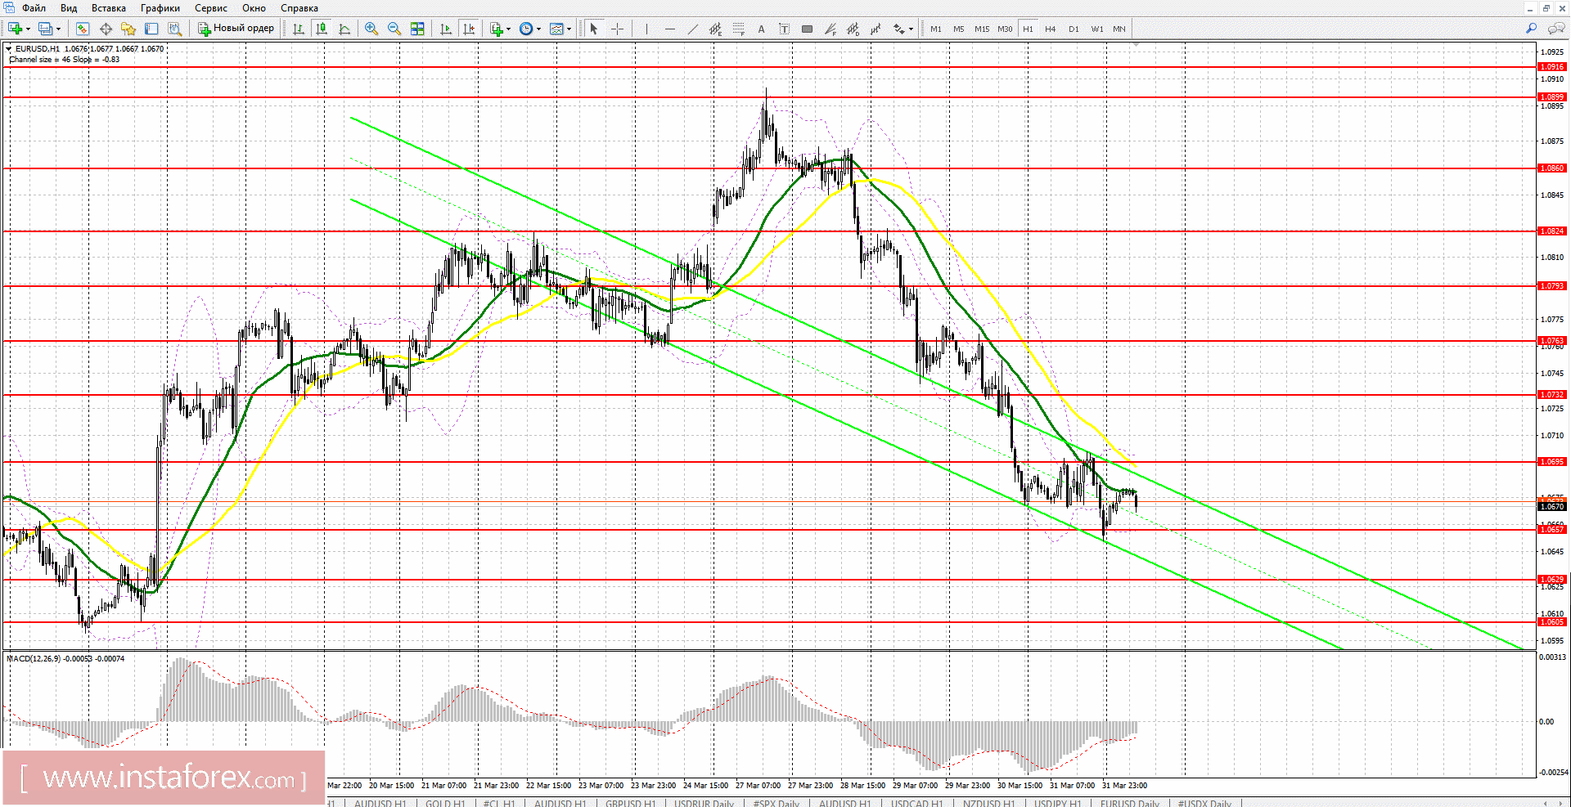Zoom in on the chart
The width and height of the screenshot is (1571, 807).
coord(371,29)
